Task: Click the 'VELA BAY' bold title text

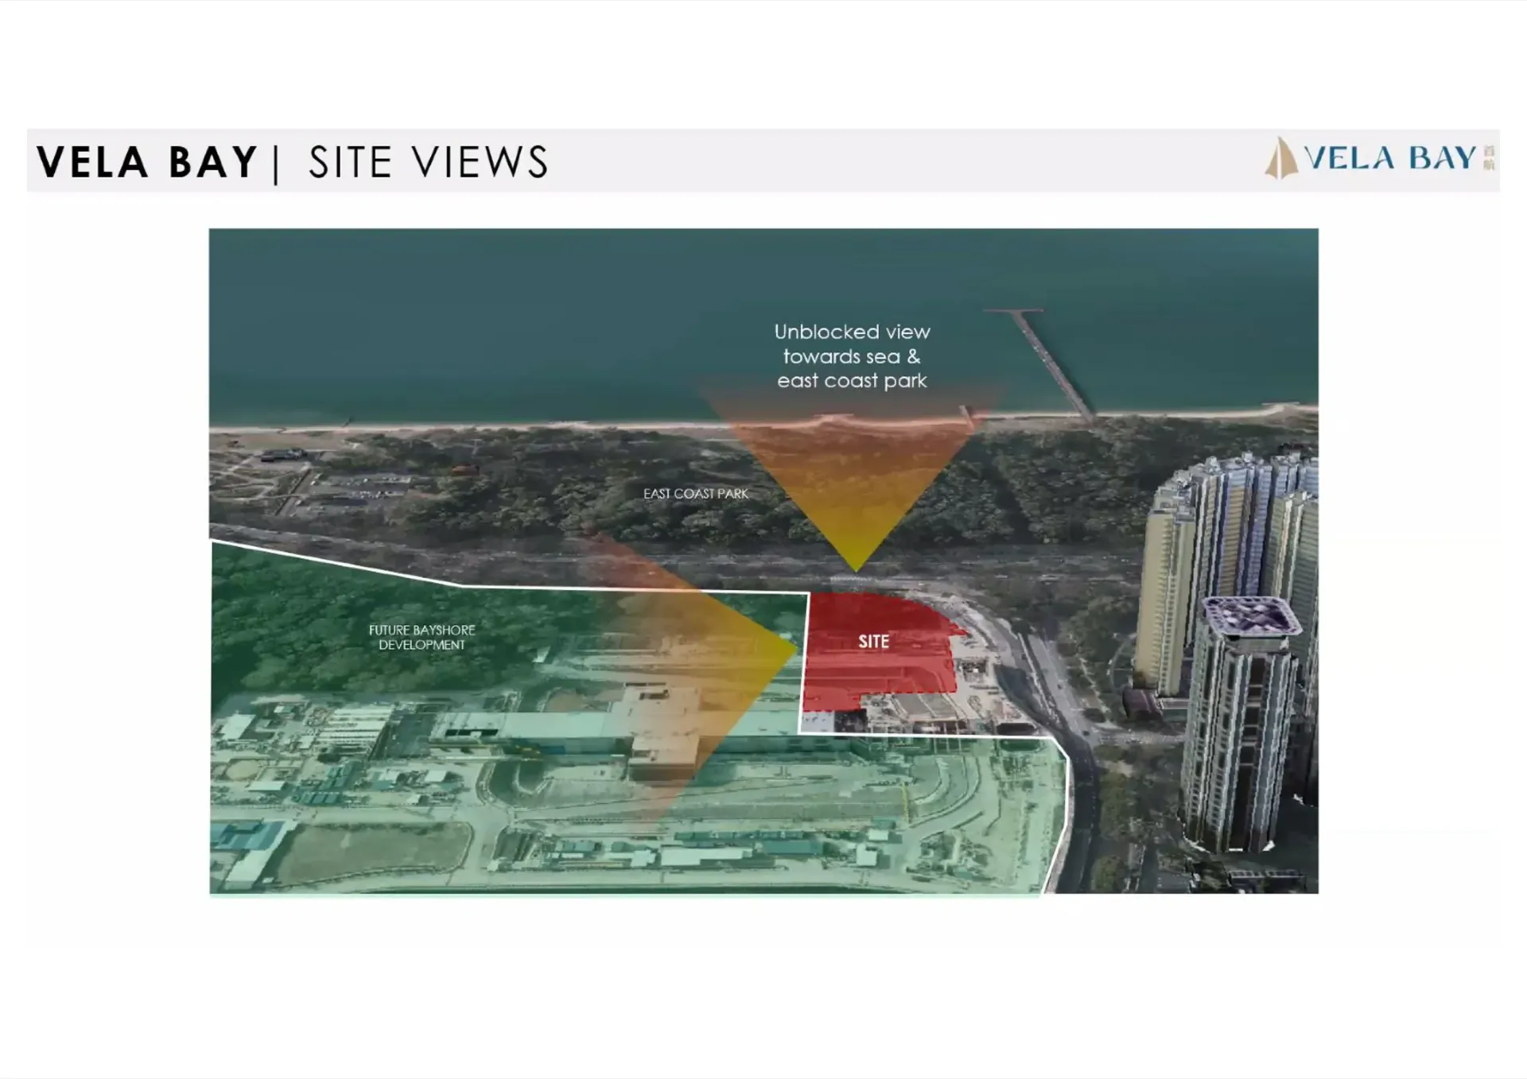Action: pyautogui.click(x=147, y=162)
